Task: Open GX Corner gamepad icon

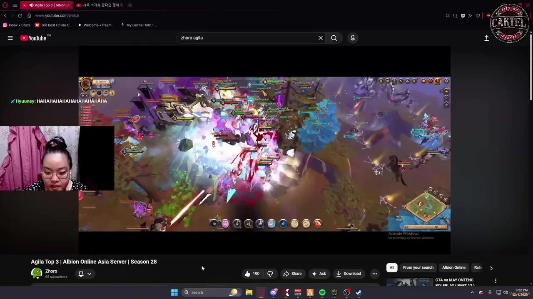Action: tap(15, 5)
